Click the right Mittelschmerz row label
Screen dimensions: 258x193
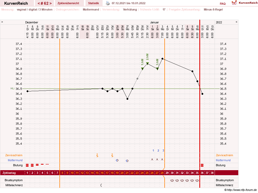tap(224, 185)
